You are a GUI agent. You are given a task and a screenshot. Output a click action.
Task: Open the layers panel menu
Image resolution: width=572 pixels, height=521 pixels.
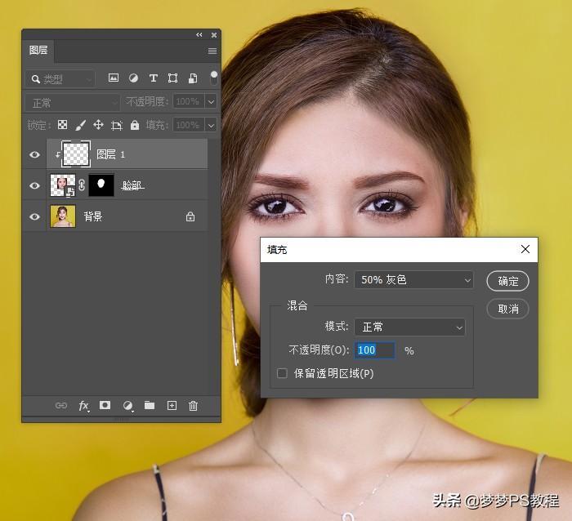(212, 51)
